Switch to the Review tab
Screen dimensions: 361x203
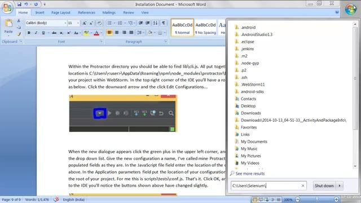[x=129, y=12]
